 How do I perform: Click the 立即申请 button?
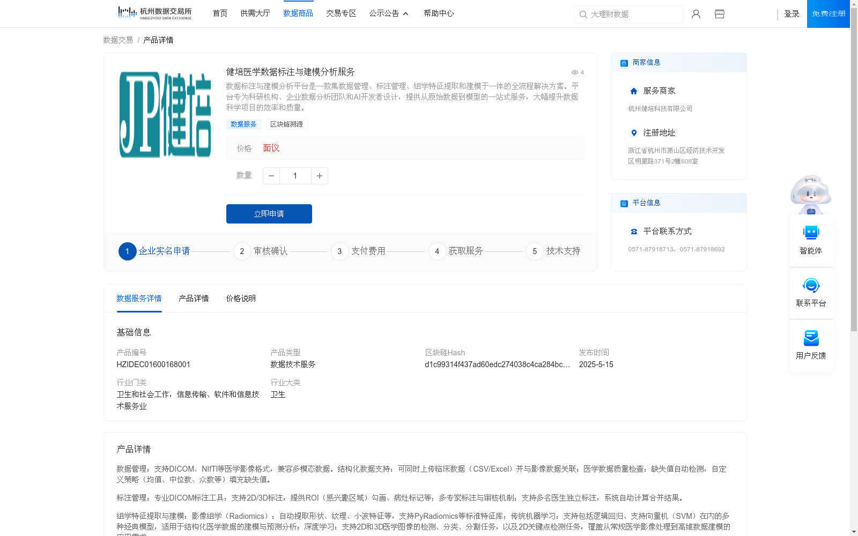269,214
